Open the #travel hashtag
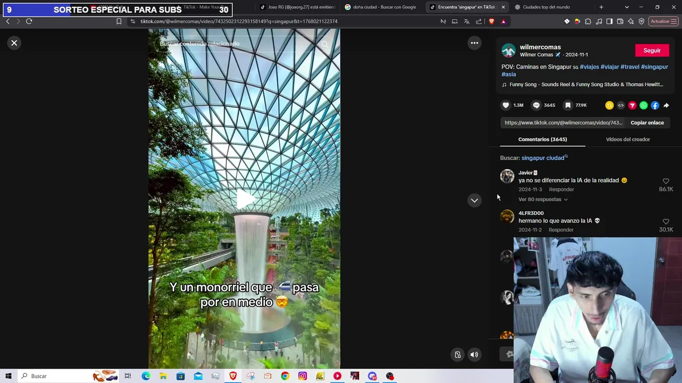Image resolution: width=682 pixels, height=383 pixels. coord(630,67)
